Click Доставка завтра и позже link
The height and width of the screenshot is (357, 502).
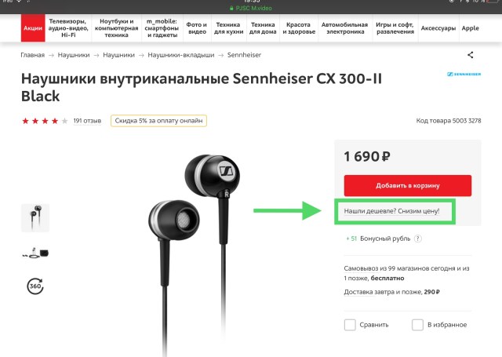(383, 292)
